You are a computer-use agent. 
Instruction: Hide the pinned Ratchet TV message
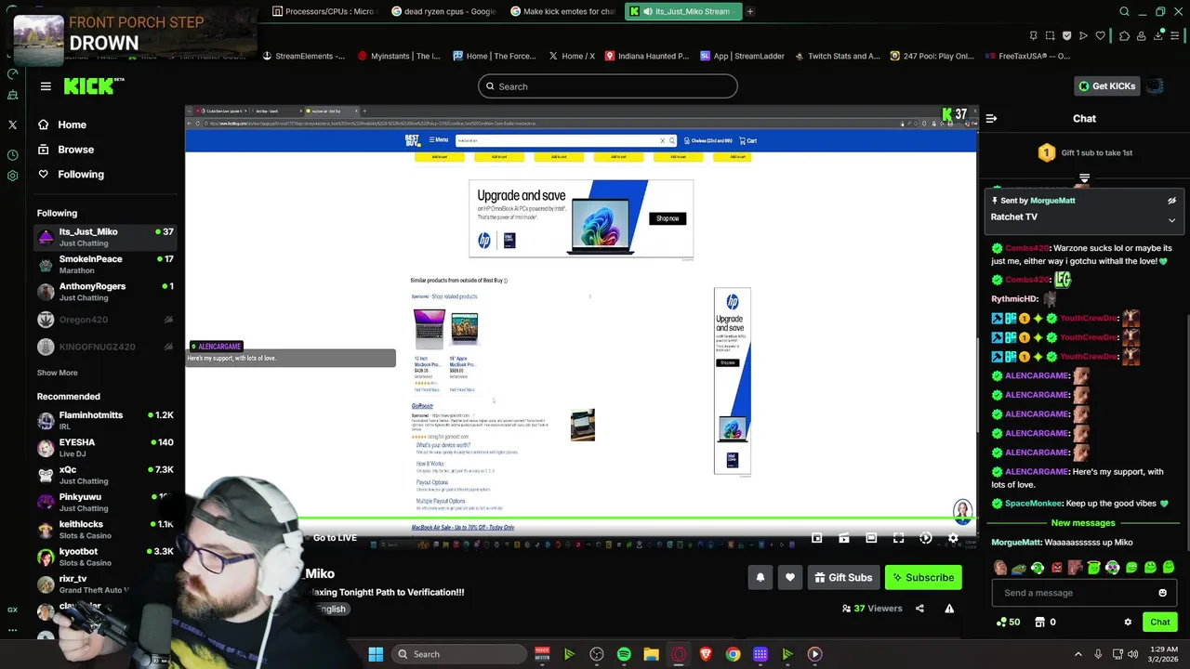coord(1171,201)
